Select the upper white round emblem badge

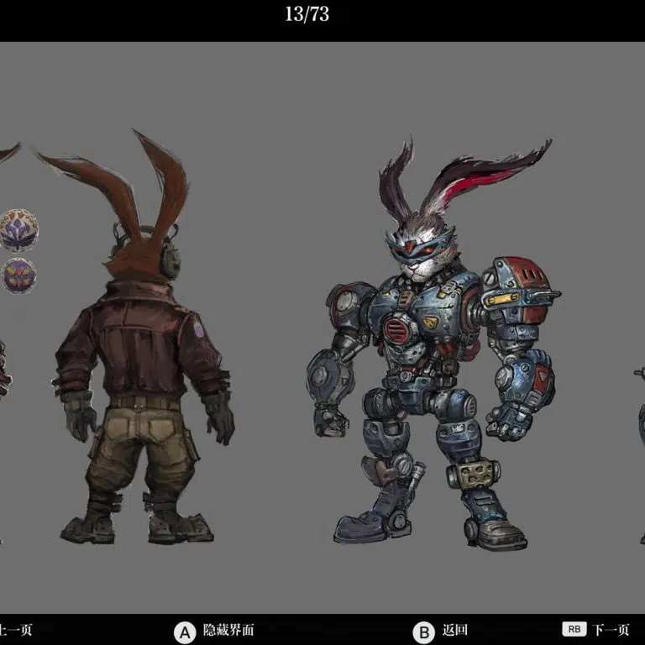pos(18,230)
